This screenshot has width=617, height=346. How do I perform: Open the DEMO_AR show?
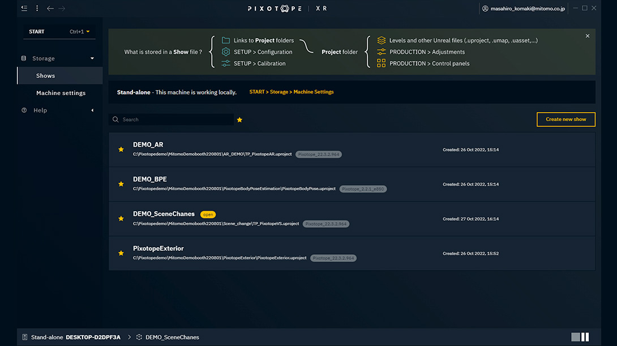click(x=148, y=144)
